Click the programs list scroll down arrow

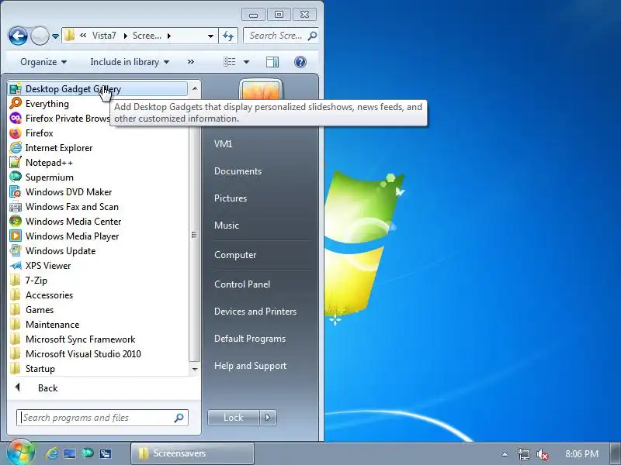tap(195, 370)
